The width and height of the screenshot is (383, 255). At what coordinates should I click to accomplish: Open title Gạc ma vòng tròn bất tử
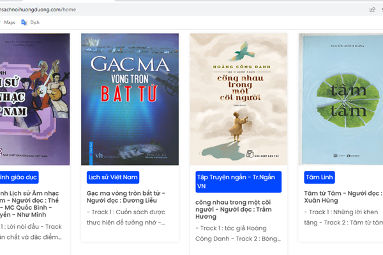(x=126, y=197)
